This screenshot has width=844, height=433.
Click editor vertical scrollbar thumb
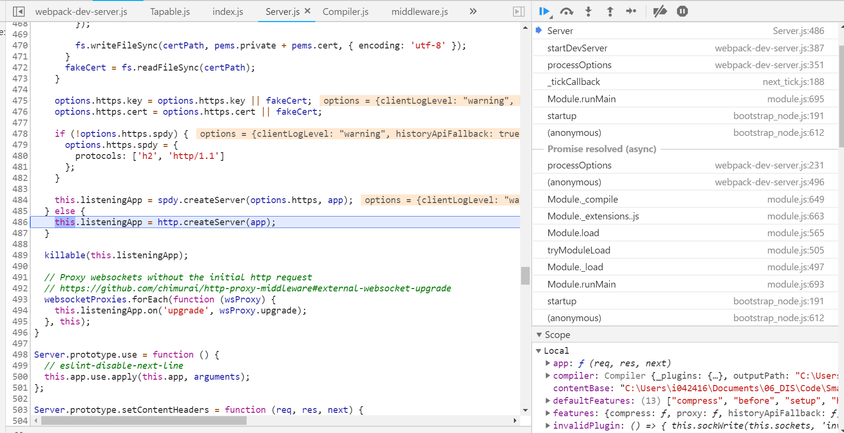click(x=525, y=276)
